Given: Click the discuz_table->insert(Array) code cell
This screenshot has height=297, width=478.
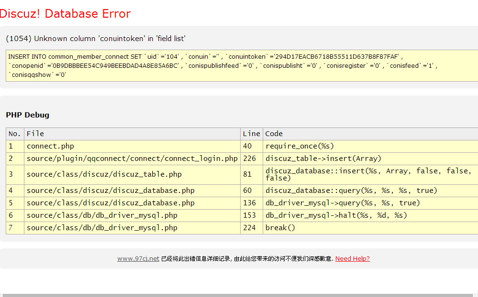Looking at the screenshot, I should point(323,159).
